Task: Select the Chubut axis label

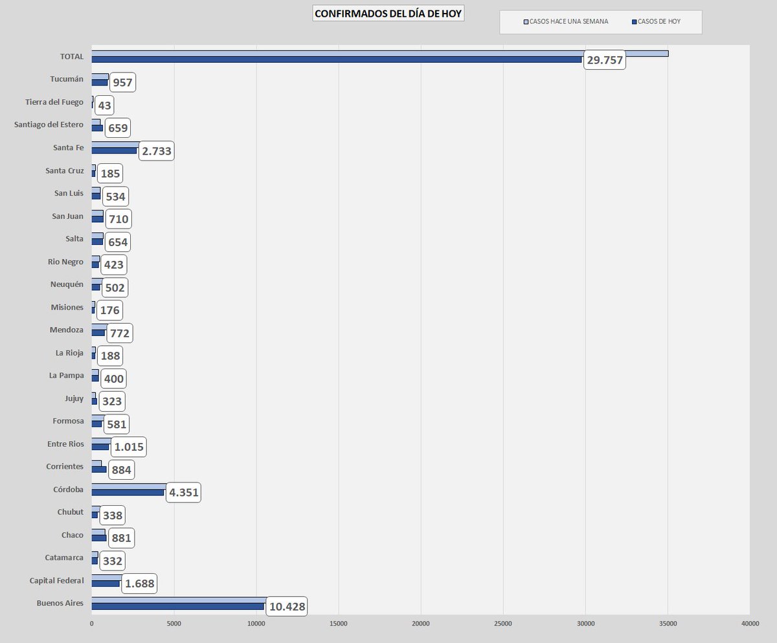Action: pyautogui.click(x=71, y=512)
